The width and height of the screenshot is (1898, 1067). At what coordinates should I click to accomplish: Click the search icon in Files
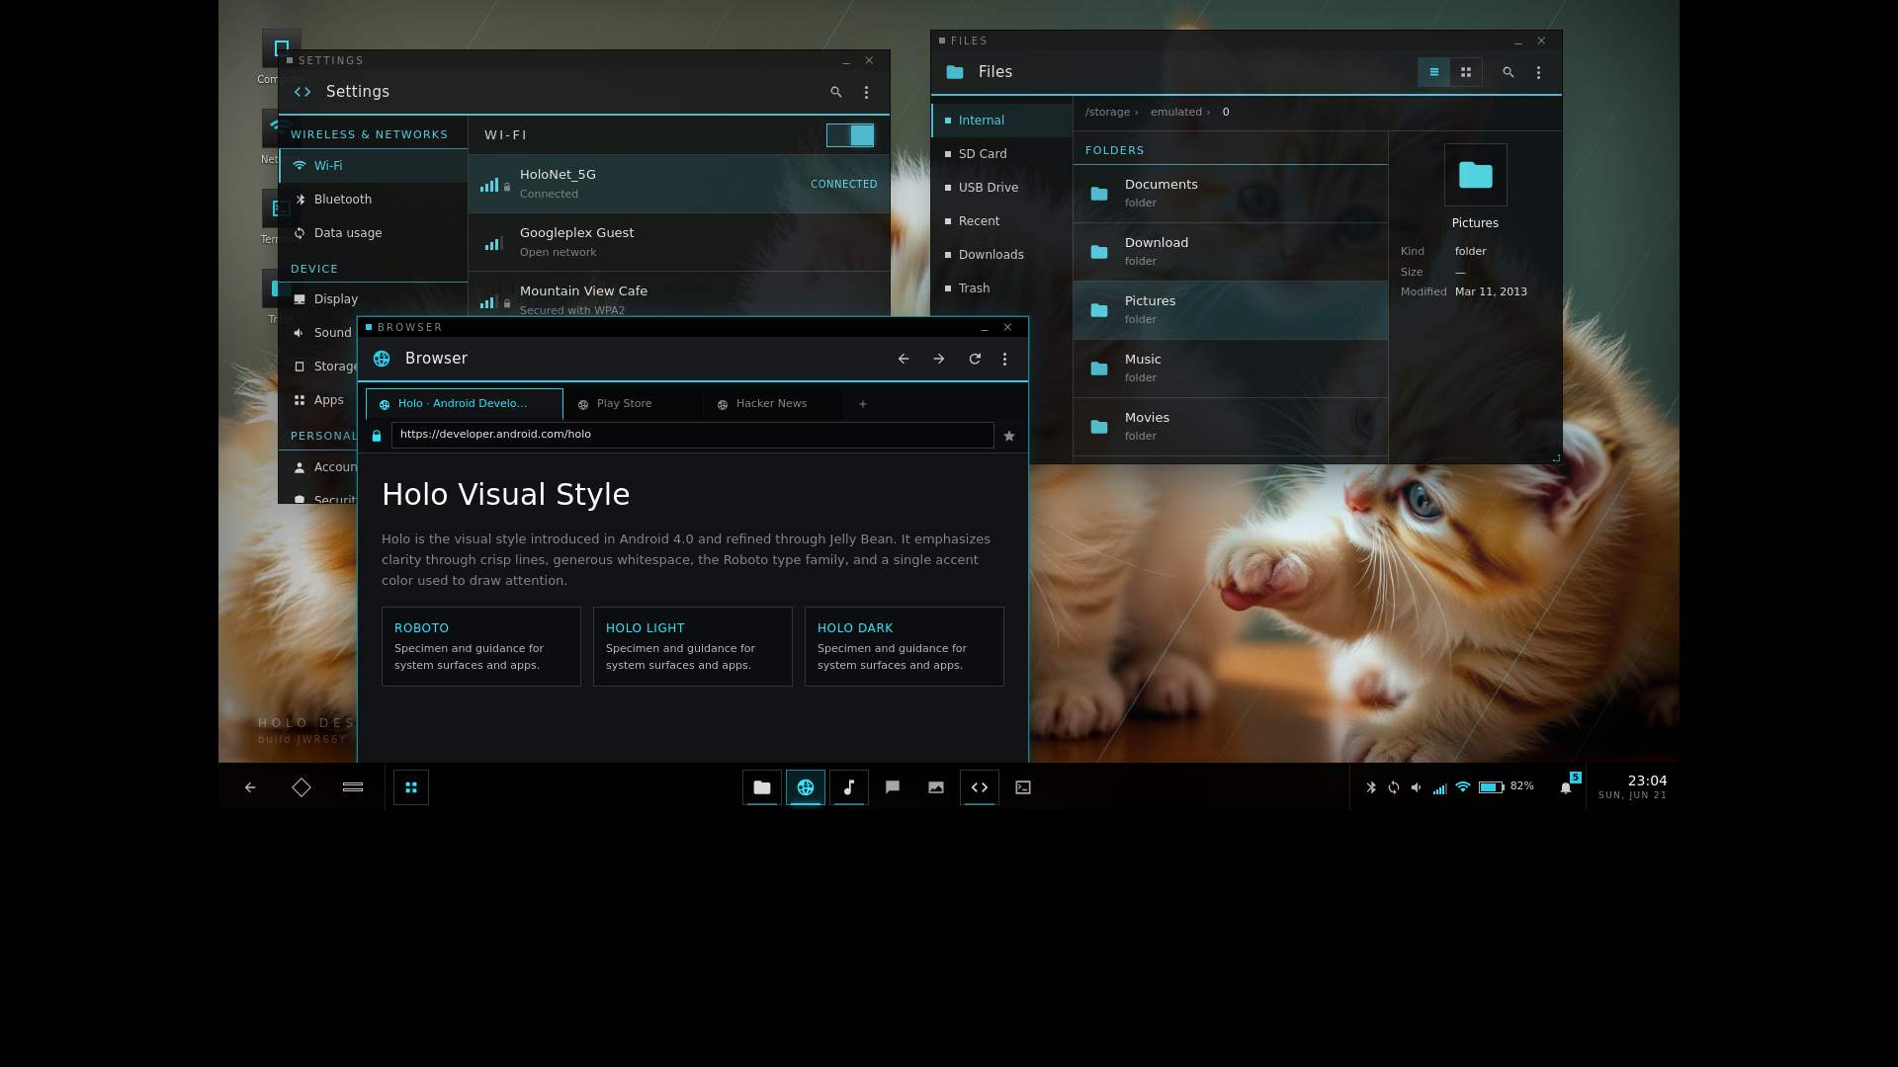(1509, 72)
